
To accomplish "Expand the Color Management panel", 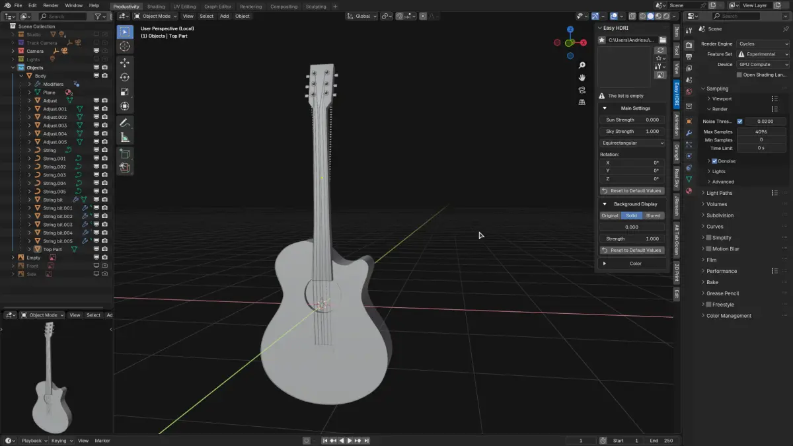I will [729, 316].
